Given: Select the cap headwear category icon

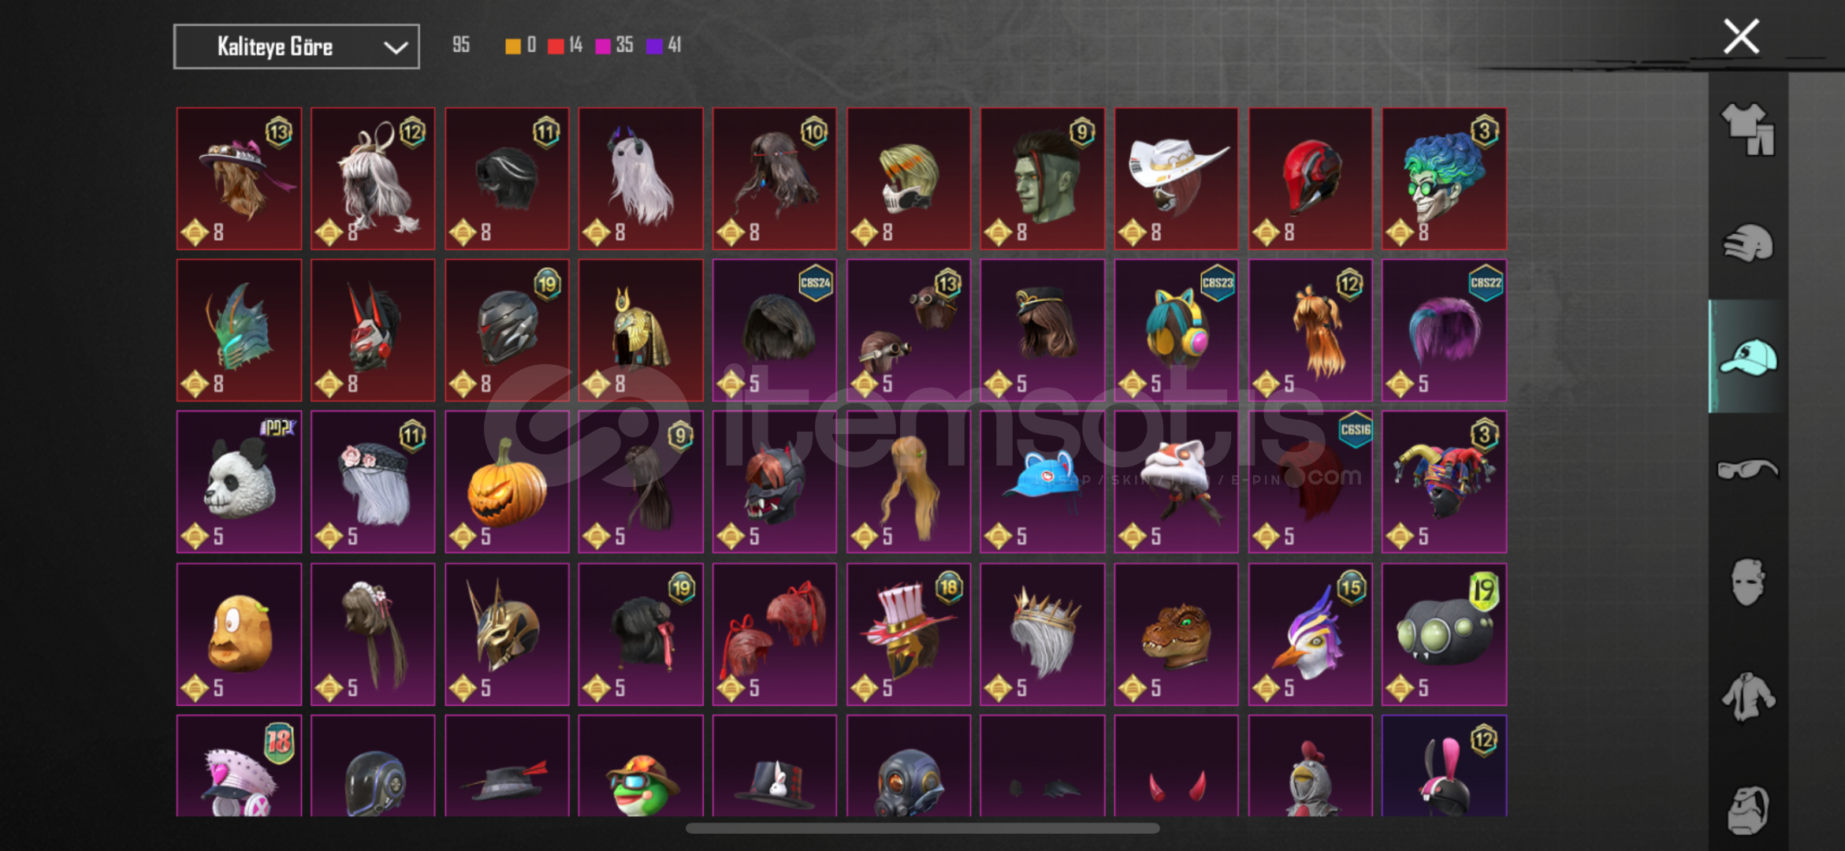Looking at the screenshot, I should pos(1747,357).
